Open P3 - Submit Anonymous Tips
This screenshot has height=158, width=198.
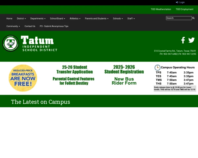(x=54, y=26)
